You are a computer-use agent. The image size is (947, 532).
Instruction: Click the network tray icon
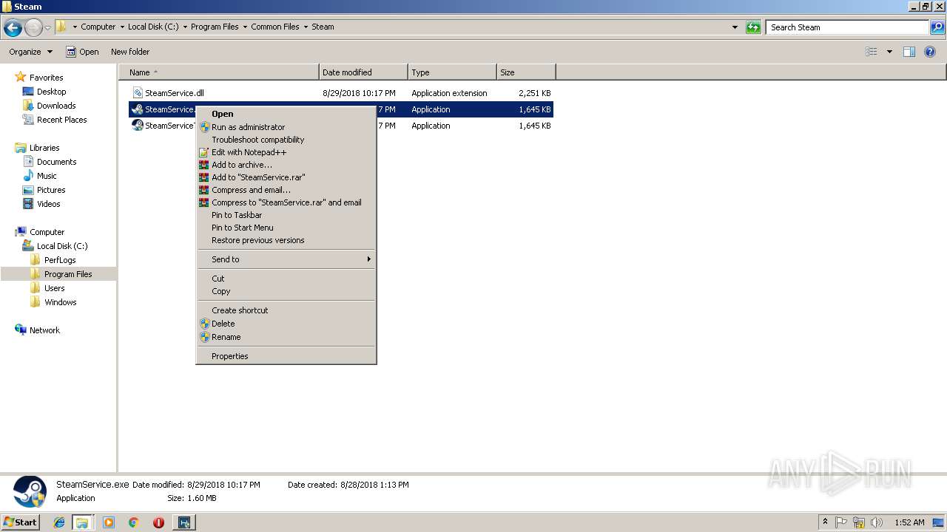(859, 522)
